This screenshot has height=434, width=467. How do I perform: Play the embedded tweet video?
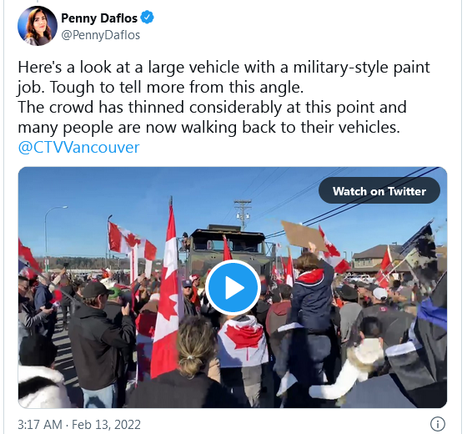coord(233,287)
